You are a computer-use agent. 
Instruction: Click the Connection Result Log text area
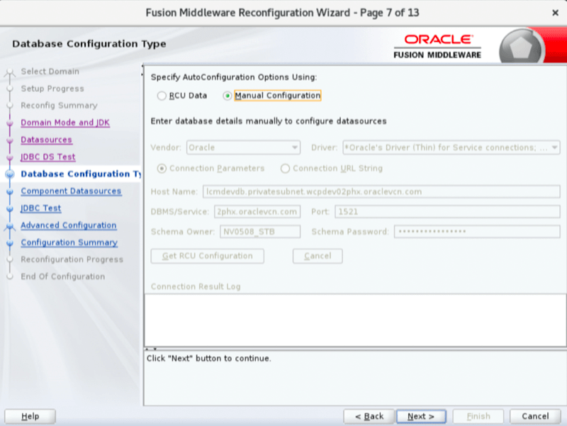click(x=355, y=320)
